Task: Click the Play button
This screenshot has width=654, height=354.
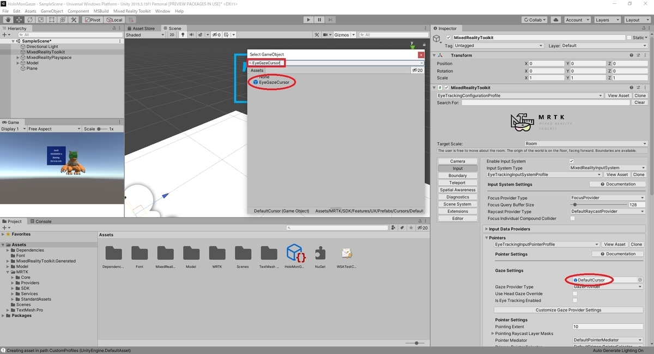Action: pyautogui.click(x=308, y=20)
